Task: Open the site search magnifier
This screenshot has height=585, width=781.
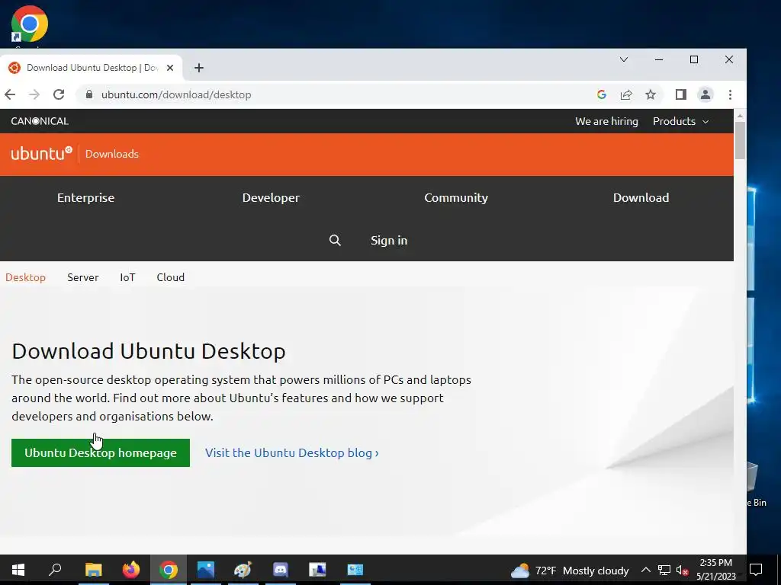Action: click(336, 240)
